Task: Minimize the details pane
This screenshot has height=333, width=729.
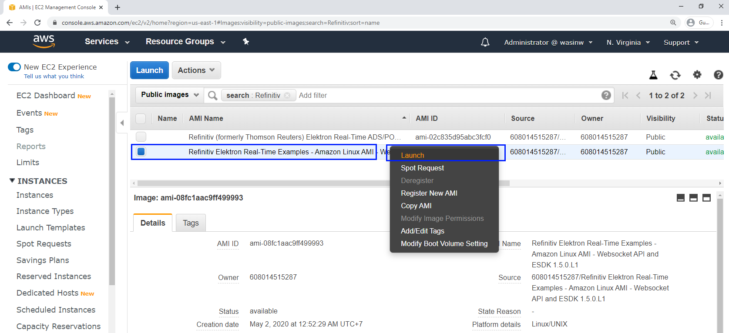Action: [x=681, y=198]
